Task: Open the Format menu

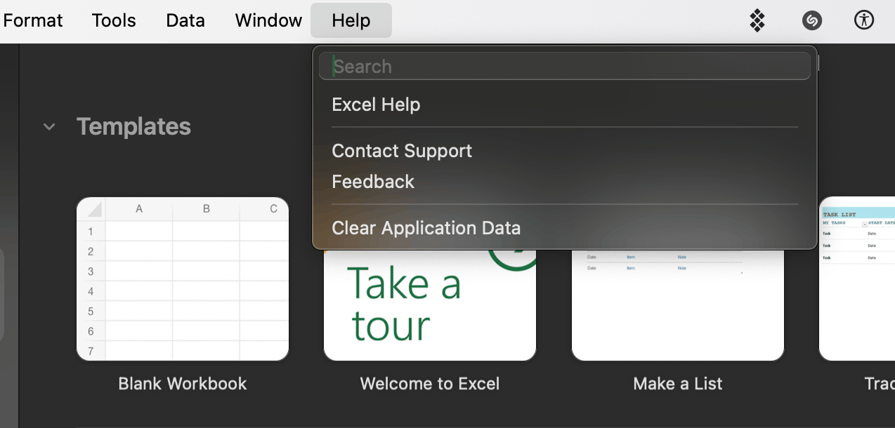Action: click(x=33, y=20)
